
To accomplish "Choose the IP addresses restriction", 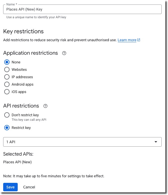I will coord(7,77).
